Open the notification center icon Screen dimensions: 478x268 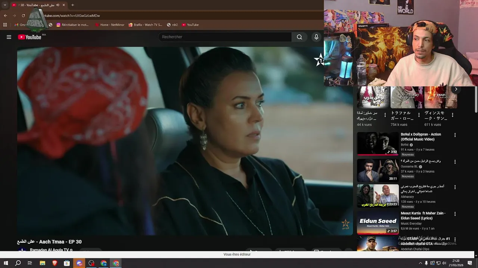[x=470, y=263]
